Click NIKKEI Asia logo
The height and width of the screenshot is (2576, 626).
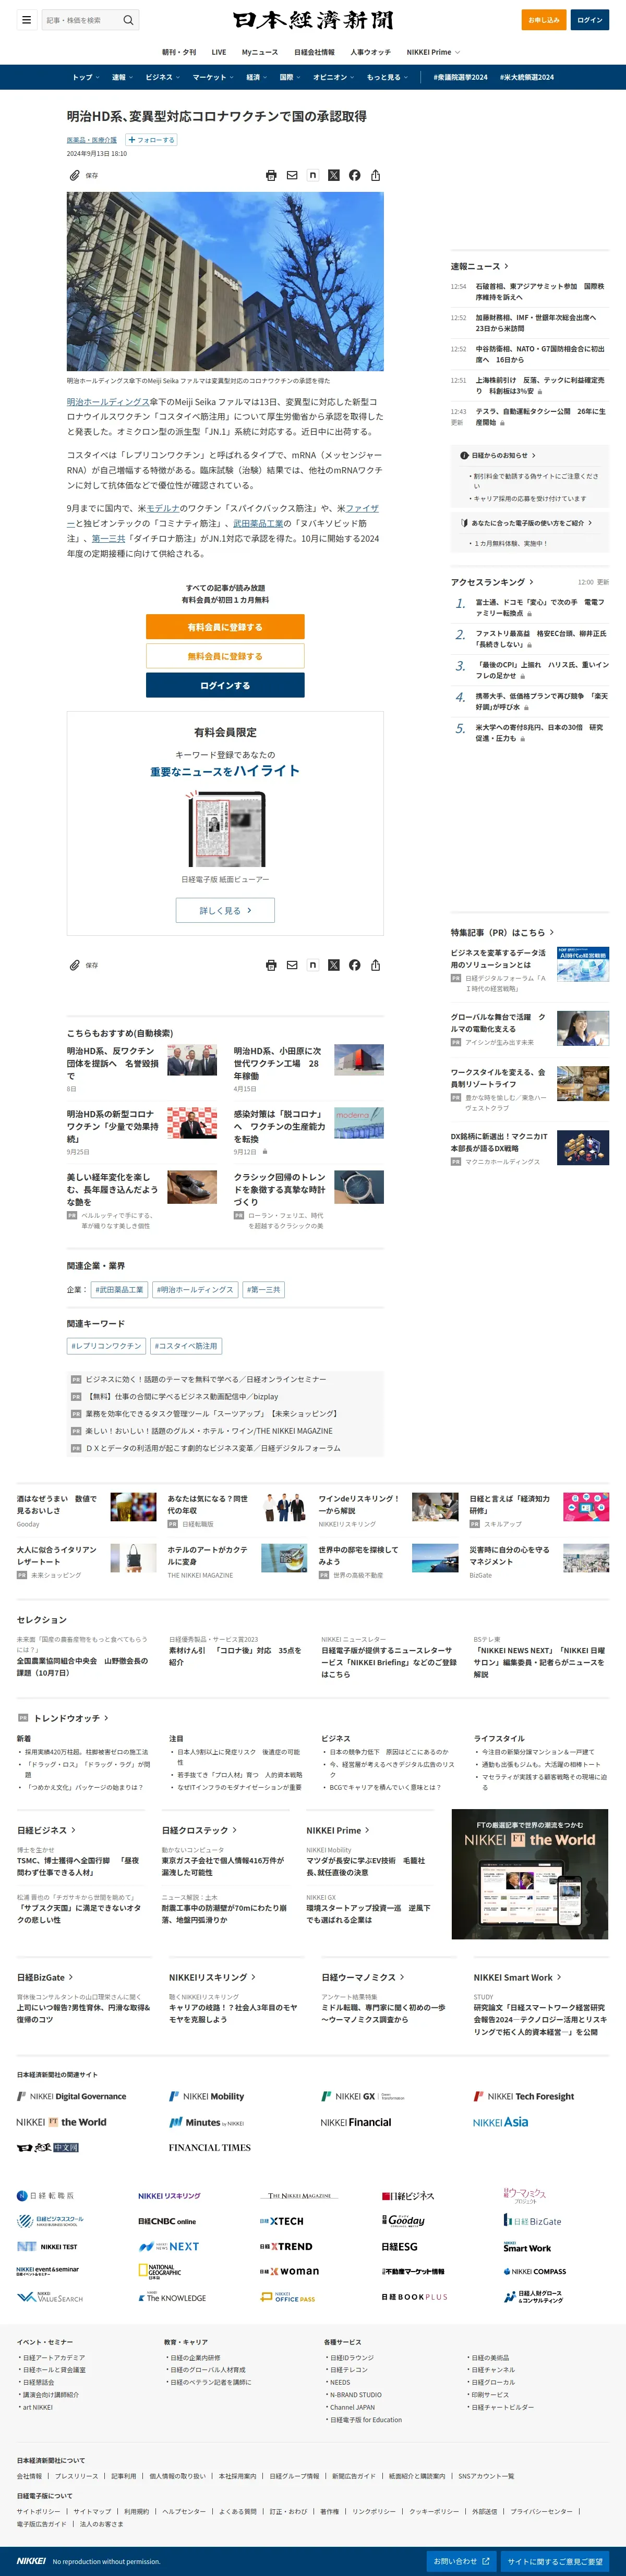(500, 2122)
